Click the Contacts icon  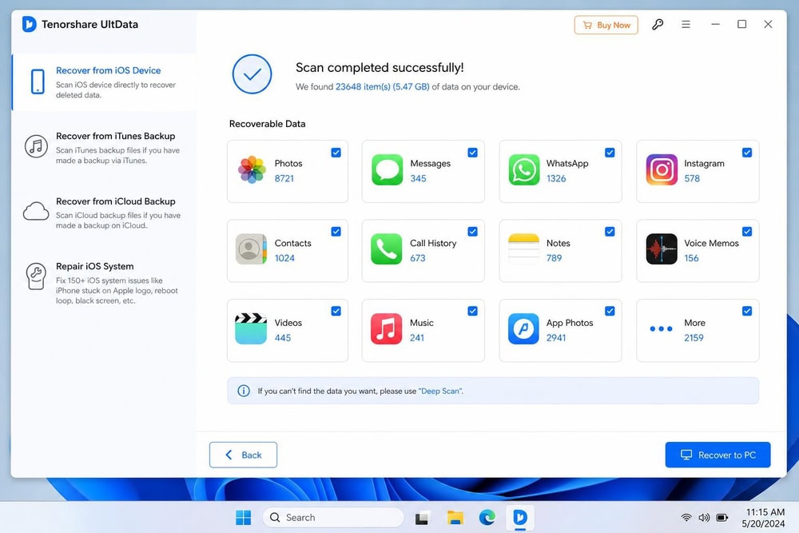(x=251, y=249)
